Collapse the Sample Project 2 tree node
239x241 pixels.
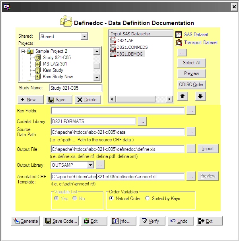(23, 51)
